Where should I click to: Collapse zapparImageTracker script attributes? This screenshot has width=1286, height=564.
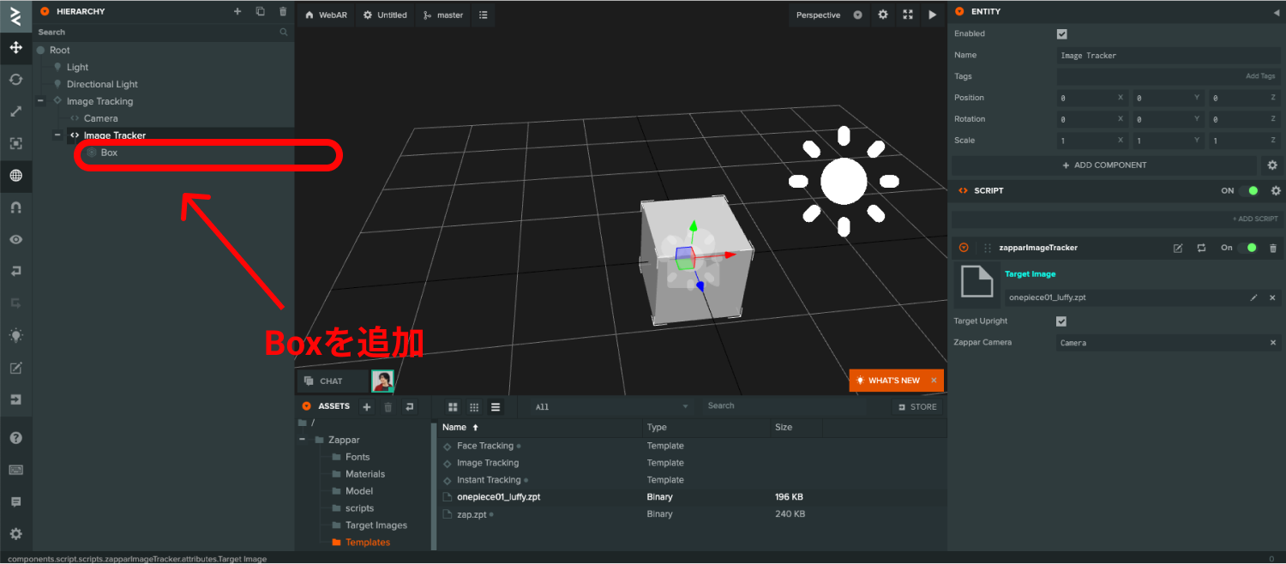coord(964,248)
